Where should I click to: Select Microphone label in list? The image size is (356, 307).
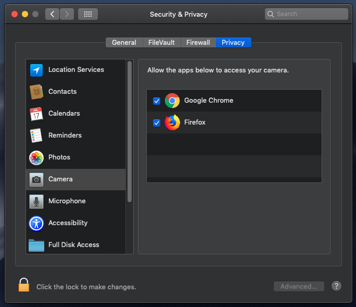[67, 201]
